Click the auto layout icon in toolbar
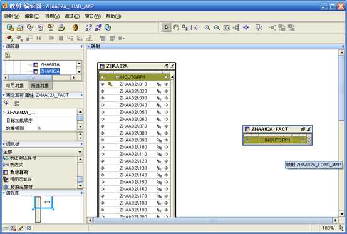This screenshot has width=347, height=234. (x=236, y=28)
